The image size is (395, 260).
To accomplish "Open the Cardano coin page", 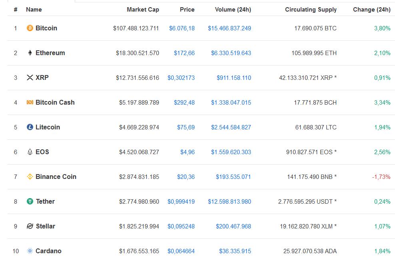I will [48, 251].
